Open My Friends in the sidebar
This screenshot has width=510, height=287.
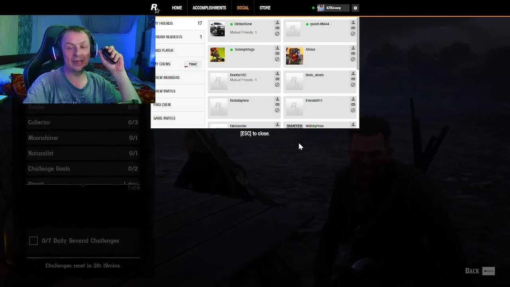[178, 24]
